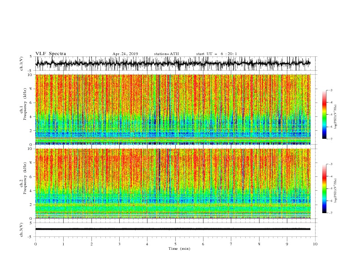Click time axis tick label '8'
Image resolution: width=355 pixels, height=274 pixels.
259,244
